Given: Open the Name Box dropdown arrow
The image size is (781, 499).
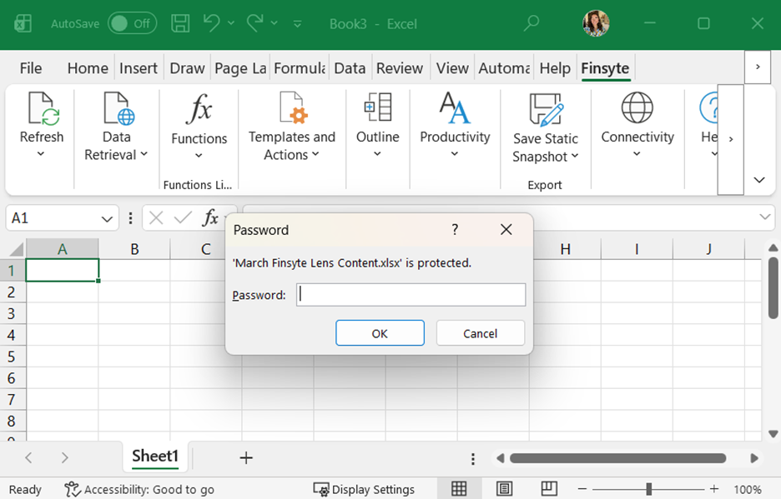Looking at the screenshot, I should pos(108,218).
